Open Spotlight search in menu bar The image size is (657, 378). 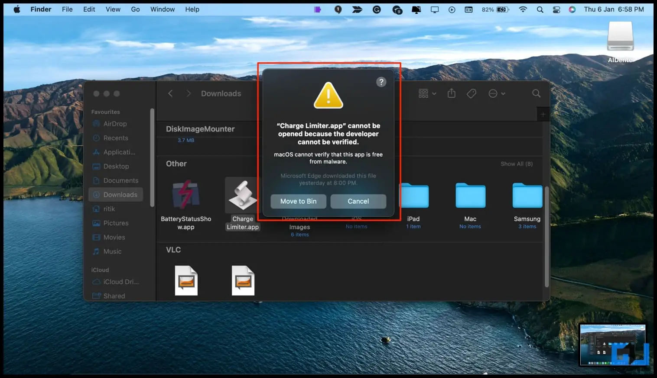click(540, 9)
